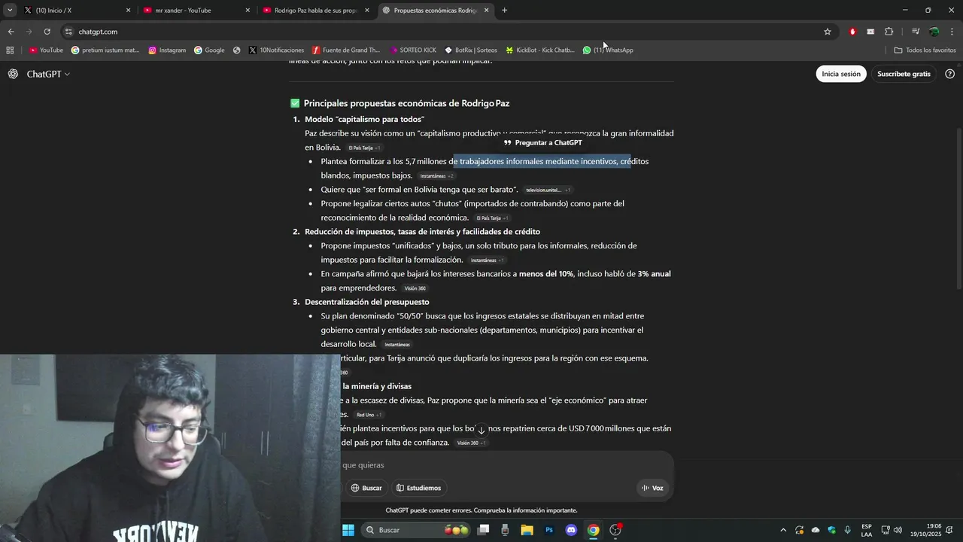This screenshot has height=542, width=963.
Task: Open the Chrome three-dot menu
Action: [x=952, y=32]
